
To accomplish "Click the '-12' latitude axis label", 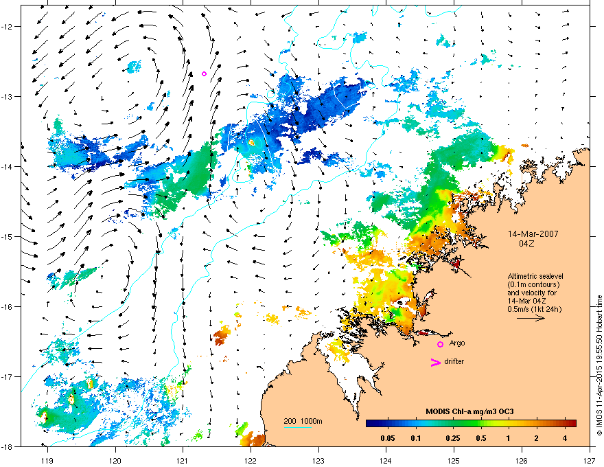I will click(x=7, y=26).
